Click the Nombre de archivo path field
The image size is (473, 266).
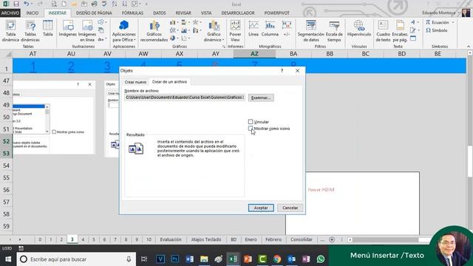185,98
